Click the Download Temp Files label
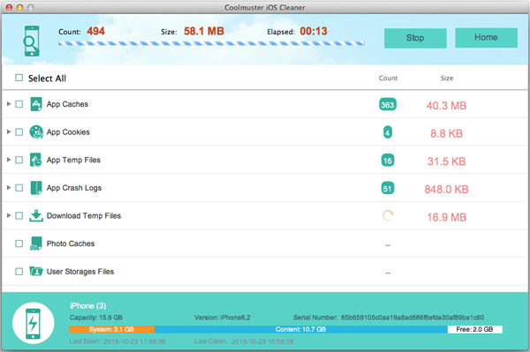 [x=84, y=215]
